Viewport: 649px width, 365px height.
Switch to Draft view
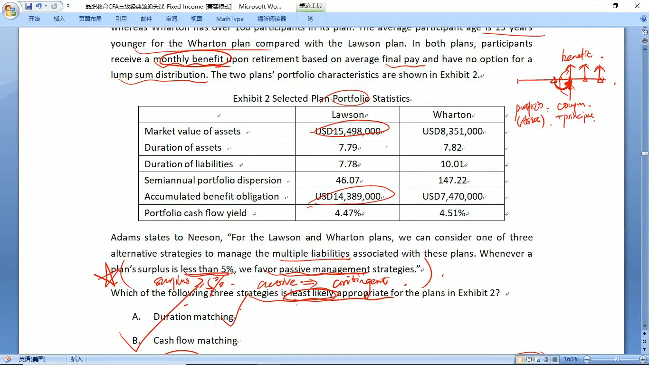554,360
